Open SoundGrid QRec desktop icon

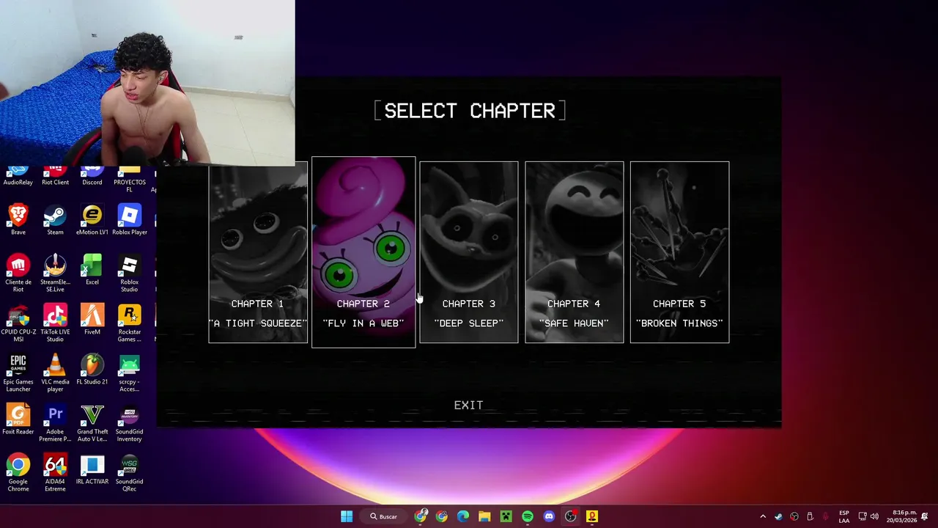point(130,473)
